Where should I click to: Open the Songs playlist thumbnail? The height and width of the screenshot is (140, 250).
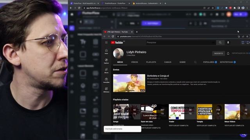[x=127, y=112]
